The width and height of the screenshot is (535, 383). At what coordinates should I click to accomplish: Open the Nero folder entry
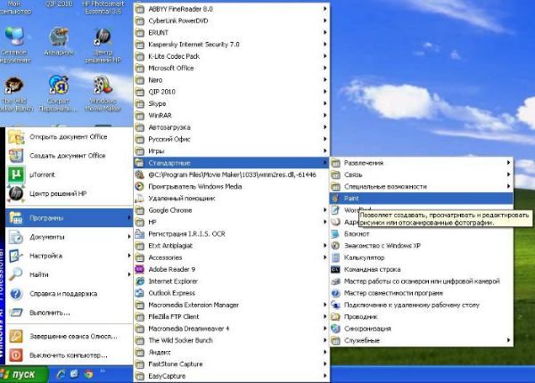231,80
